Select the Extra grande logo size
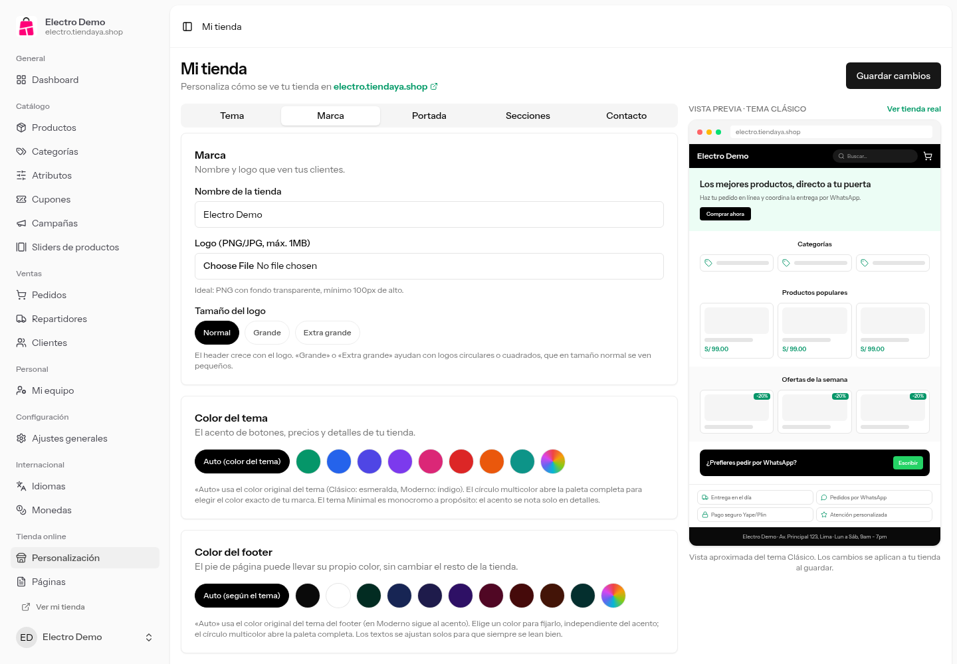This screenshot has height=664, width=957. click(x=328, y=333)
